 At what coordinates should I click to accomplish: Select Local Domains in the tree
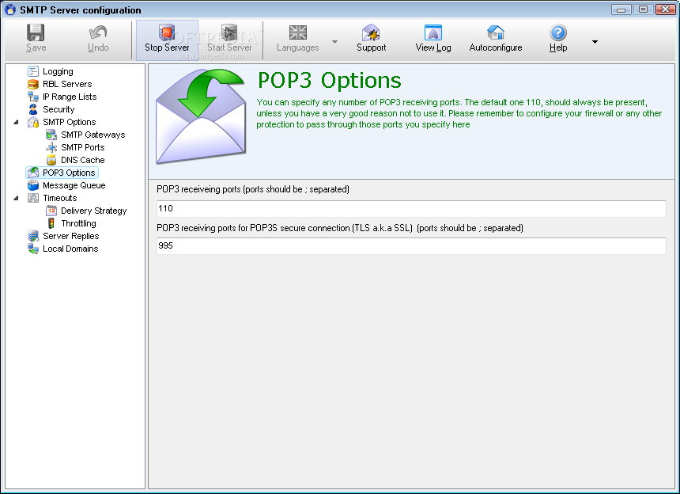click(x=70, y=249)
